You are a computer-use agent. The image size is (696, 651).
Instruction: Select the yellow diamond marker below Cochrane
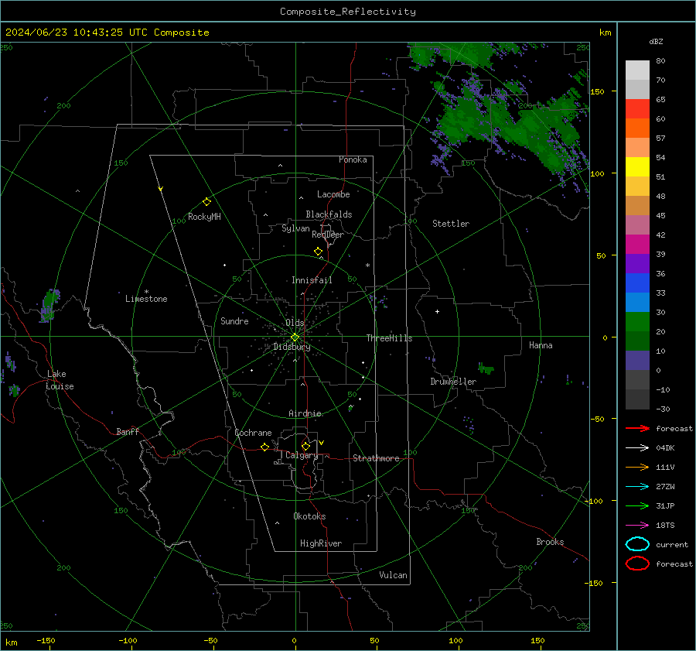click(264, 447)
